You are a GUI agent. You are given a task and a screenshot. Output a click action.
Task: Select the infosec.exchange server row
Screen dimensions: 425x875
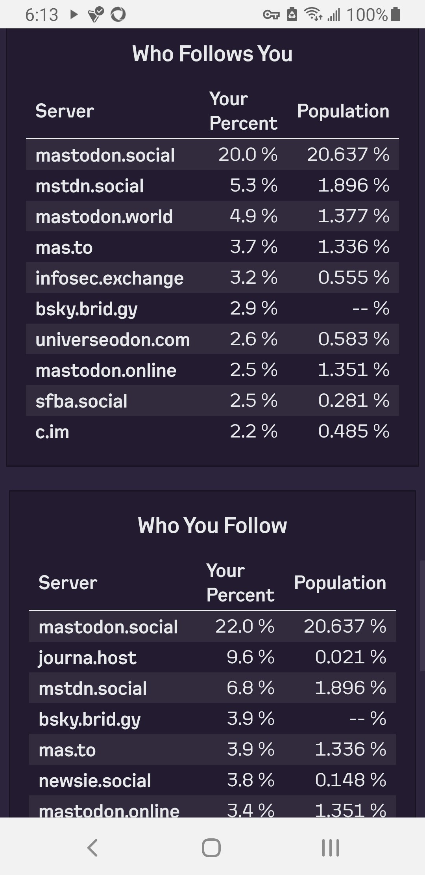tap(213, 277)
